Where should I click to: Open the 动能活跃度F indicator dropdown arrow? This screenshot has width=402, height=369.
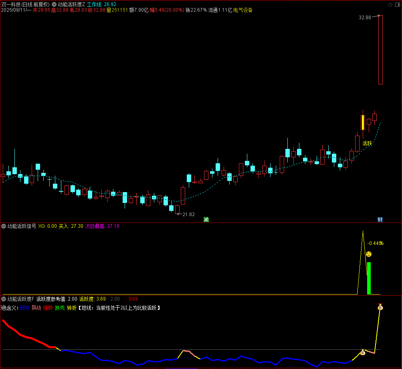click(x=4, y=299)
